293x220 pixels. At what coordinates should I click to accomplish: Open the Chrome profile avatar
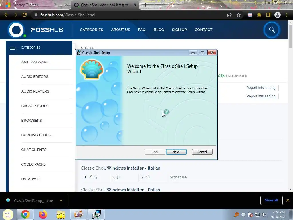(278, 15)
